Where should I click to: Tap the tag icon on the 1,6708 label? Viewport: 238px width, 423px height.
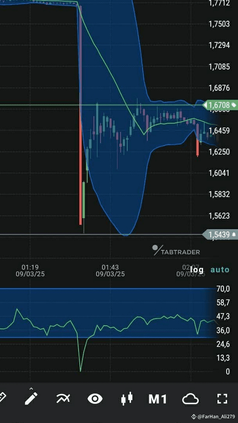pos(233,105)
